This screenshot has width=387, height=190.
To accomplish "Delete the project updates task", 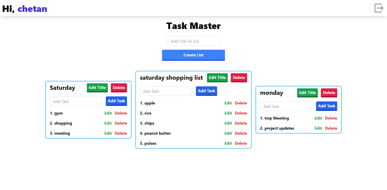I will point(331,128).
